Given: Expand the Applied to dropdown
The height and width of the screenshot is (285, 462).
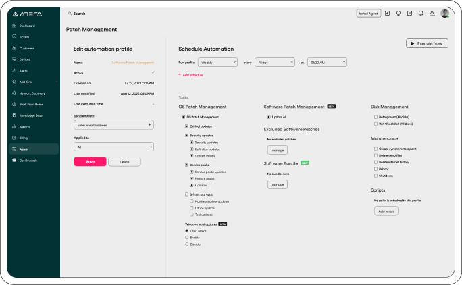Looking at the screenshot, I should coord(114,147).
